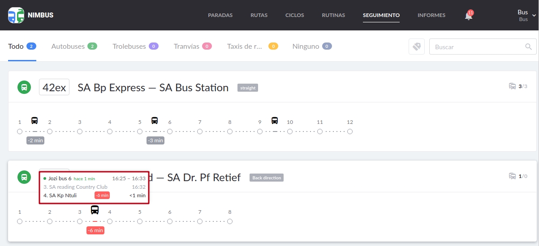Go to the Paradas menu

point(220,15)
